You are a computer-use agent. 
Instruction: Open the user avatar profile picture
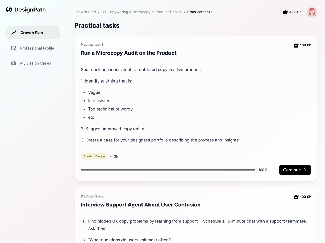312,12
